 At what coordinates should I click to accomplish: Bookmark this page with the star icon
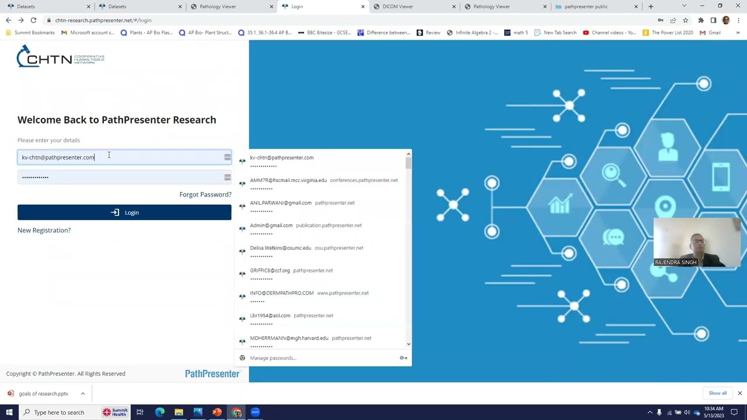pos(685,20)
